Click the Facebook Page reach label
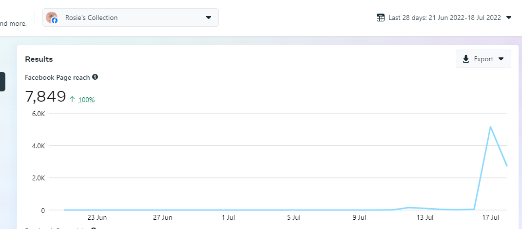The width and height of the screenshot is (522, 229). tap(58, 77)
